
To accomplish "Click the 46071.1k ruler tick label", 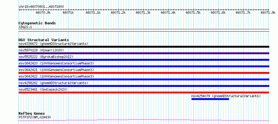I will pyautogui.click(x=93, y=12).
